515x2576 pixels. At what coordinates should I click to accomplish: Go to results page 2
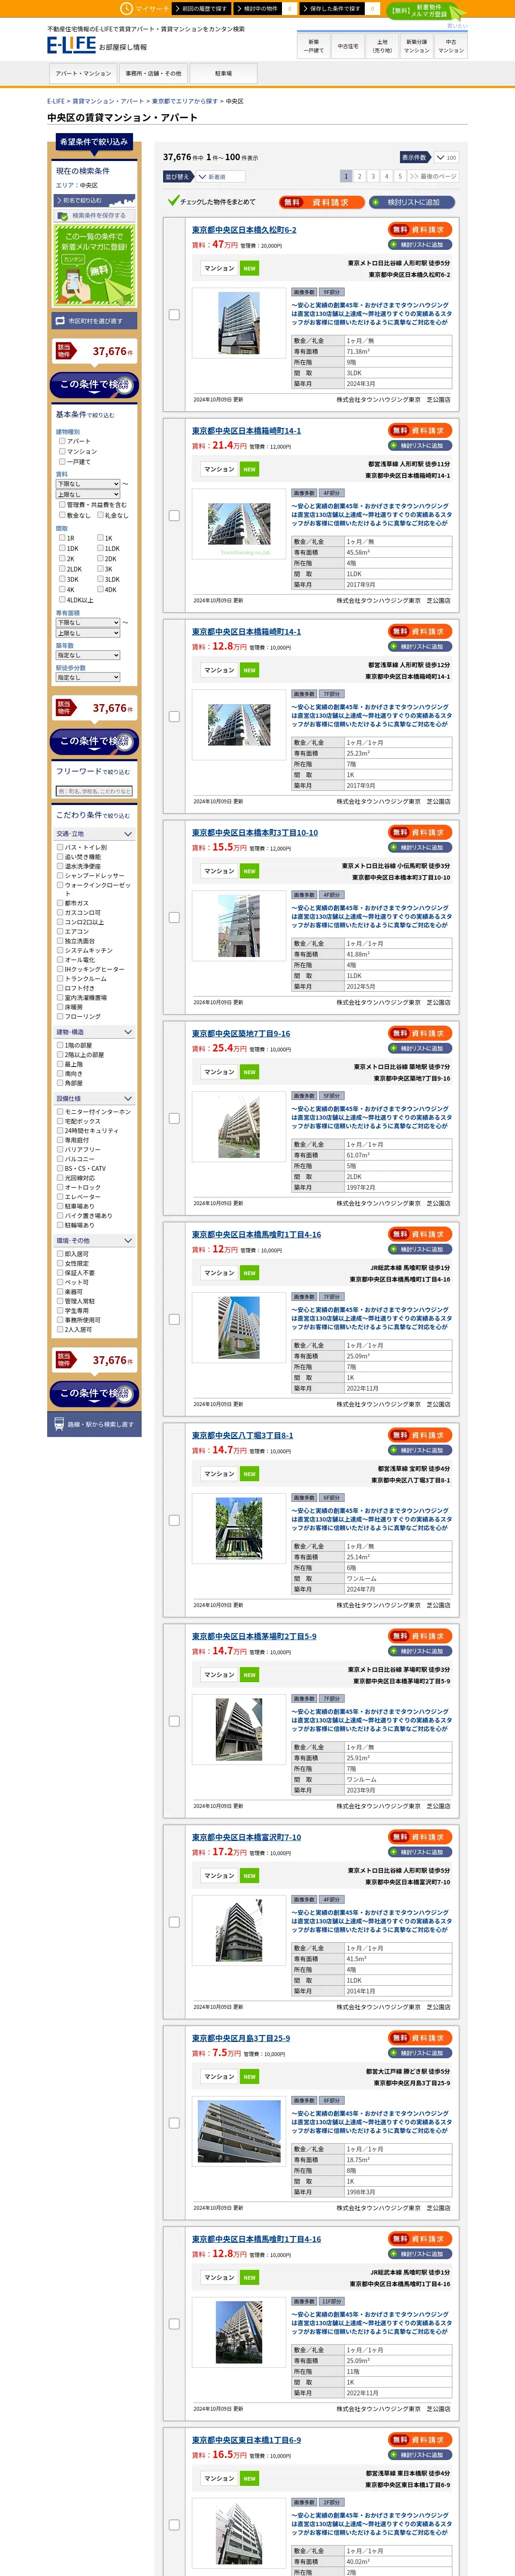click(360, 176)
